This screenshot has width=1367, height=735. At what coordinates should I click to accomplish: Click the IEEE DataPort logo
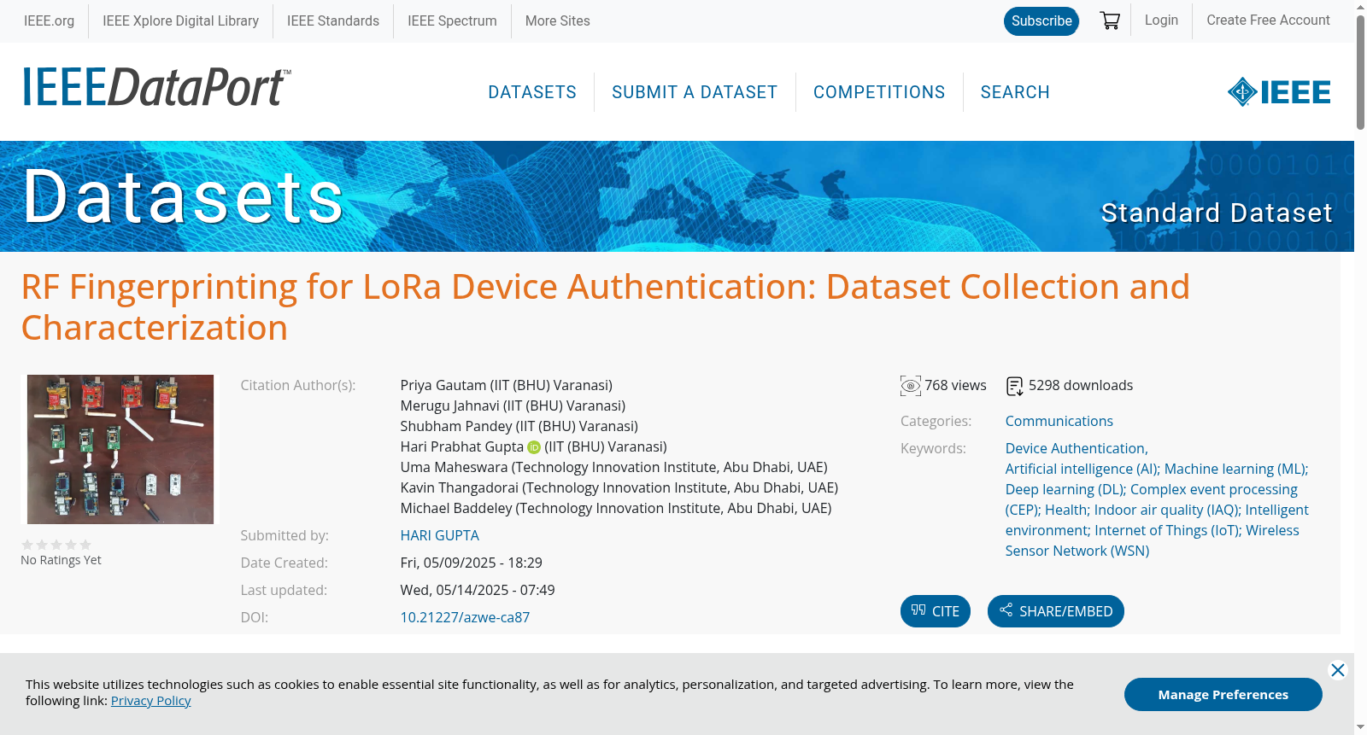pyautogui.click(x=156, y=88)
